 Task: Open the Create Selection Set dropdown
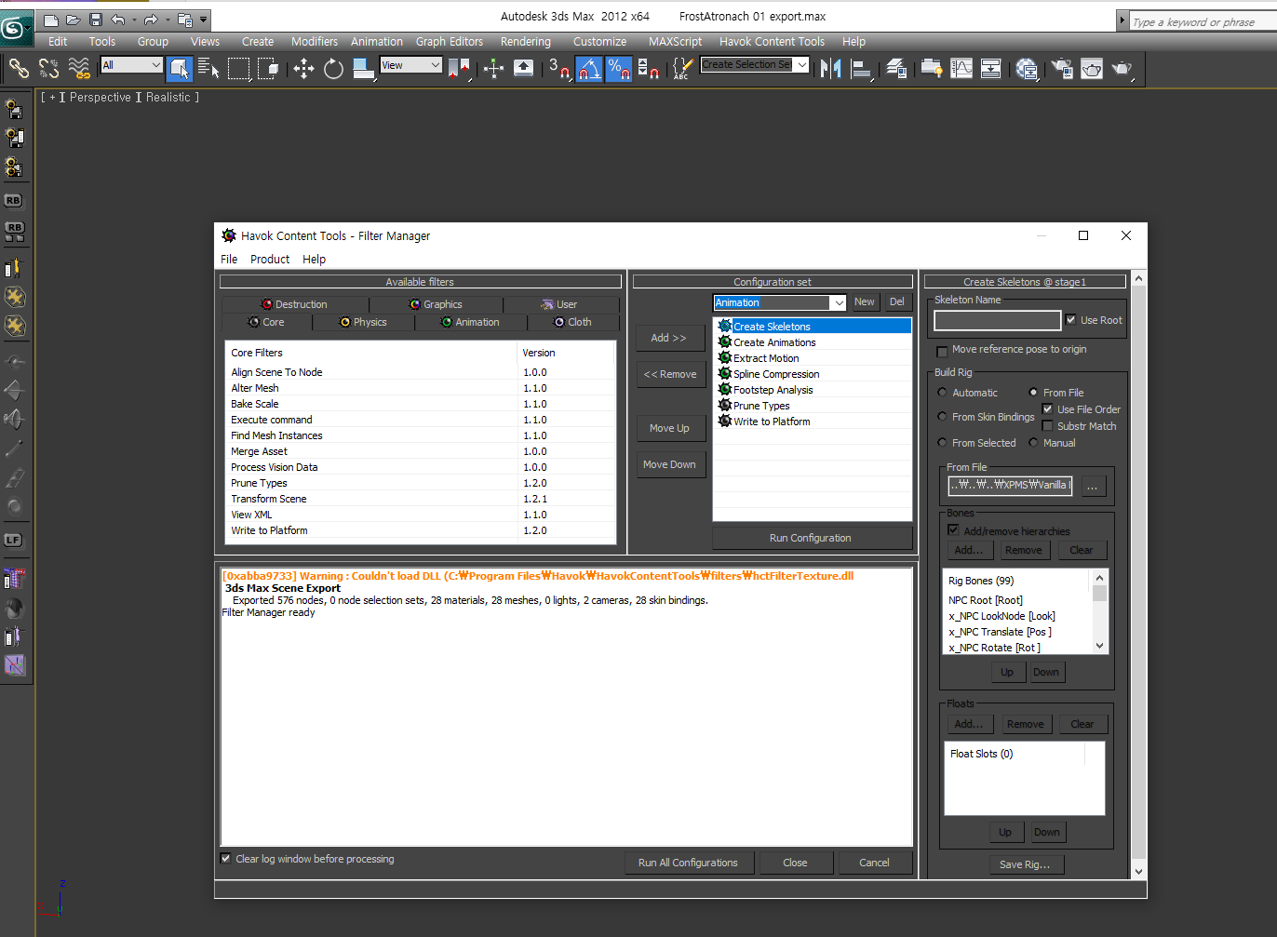point(801,65)
